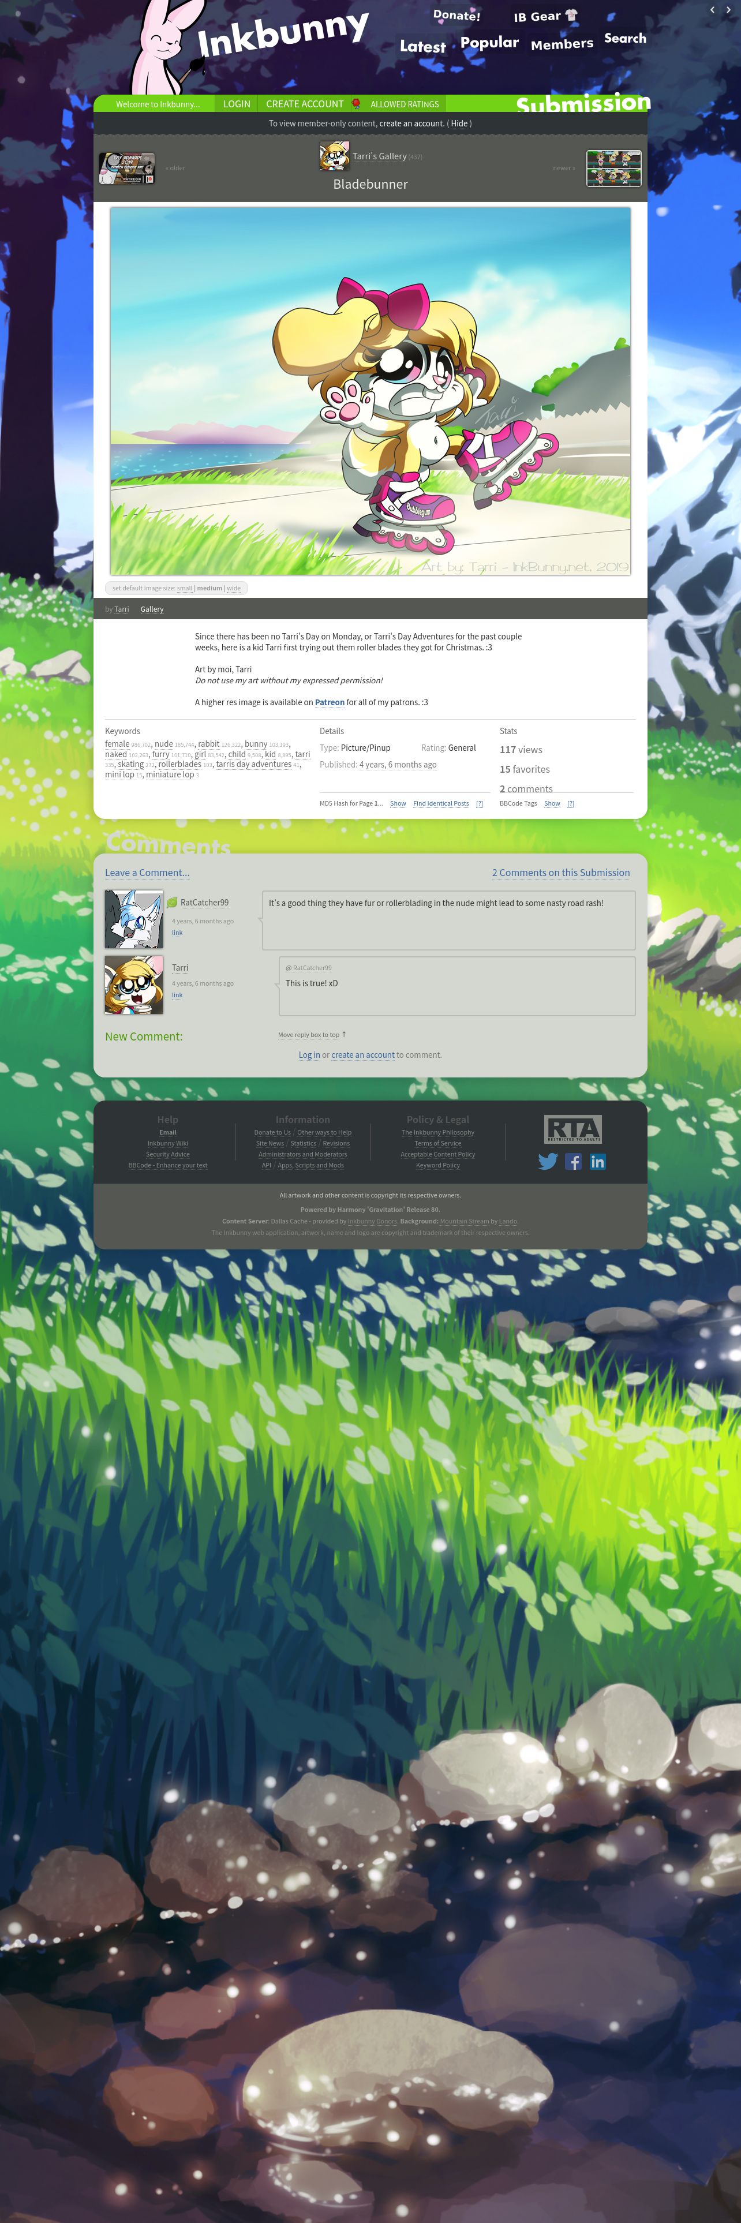Set default image size to wide

pyautogui.click(x=234, y=589)
